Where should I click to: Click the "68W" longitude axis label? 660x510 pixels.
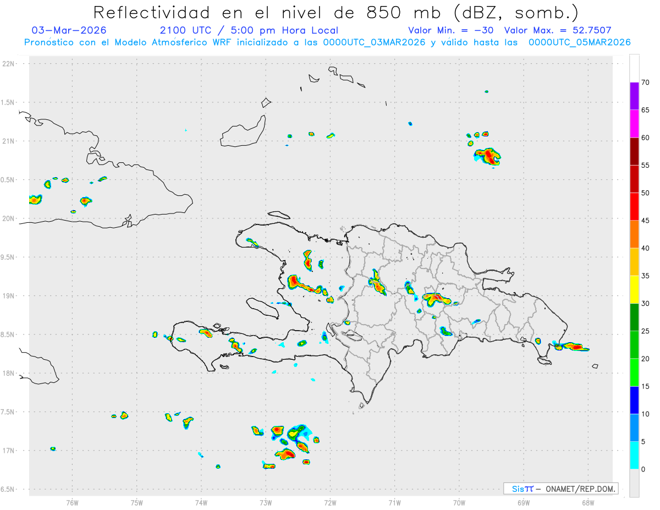click(587, 502)
